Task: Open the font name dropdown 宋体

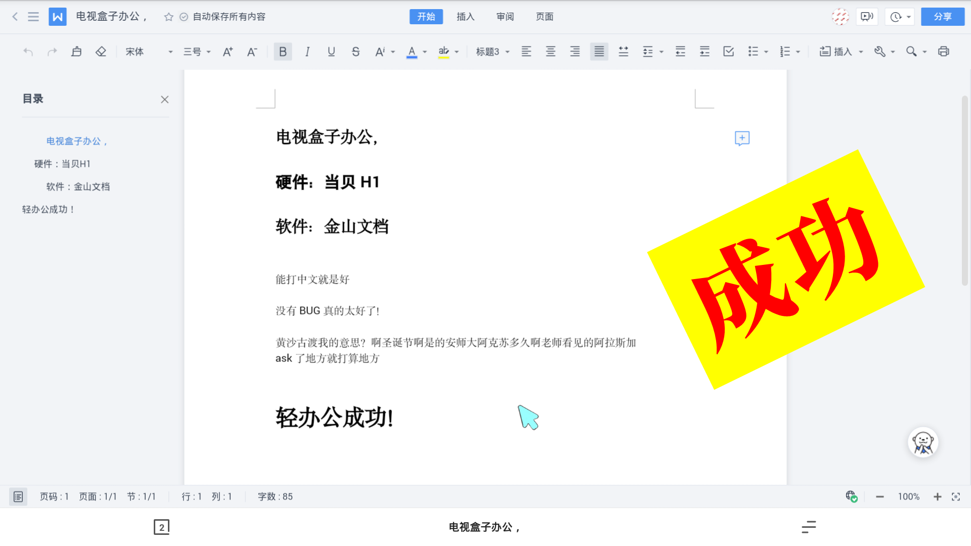Action: (149, 52)
